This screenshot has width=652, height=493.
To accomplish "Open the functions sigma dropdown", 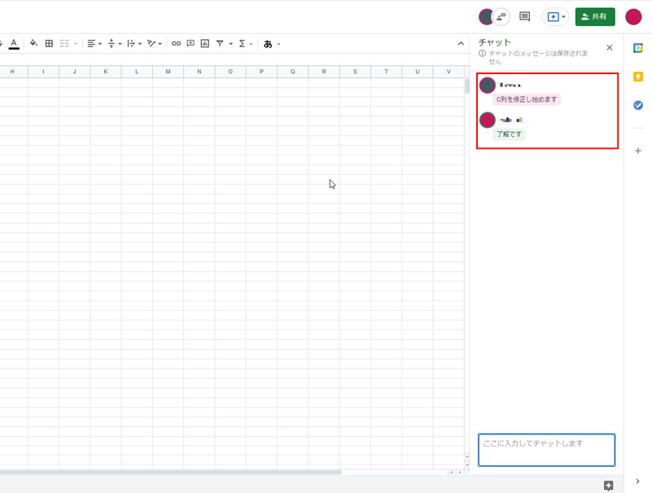I will pos(245,43).
